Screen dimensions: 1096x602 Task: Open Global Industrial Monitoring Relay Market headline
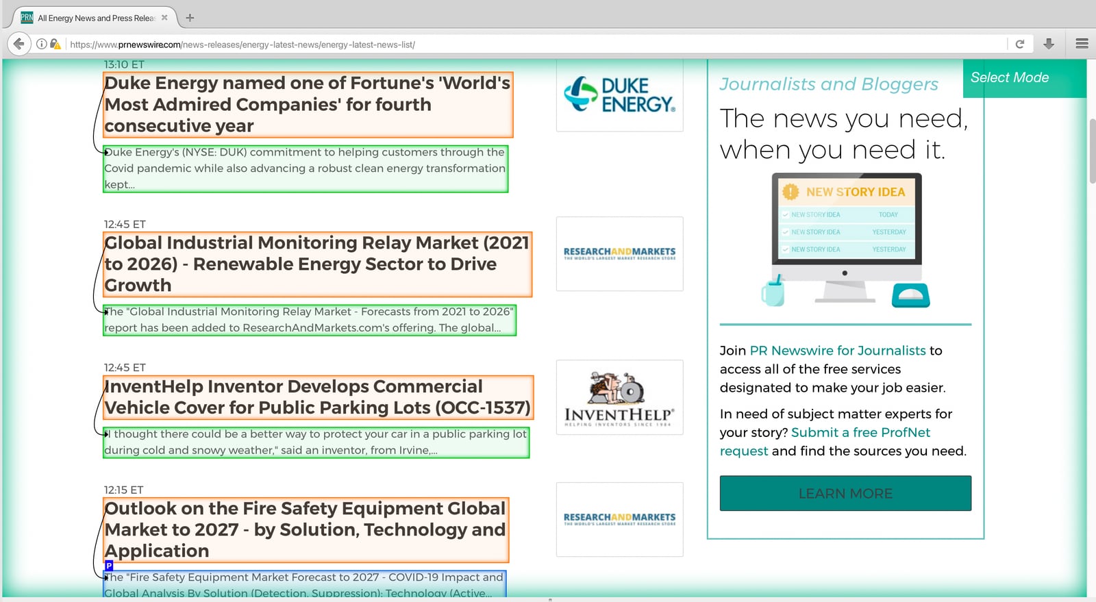(x=317, y=264)
